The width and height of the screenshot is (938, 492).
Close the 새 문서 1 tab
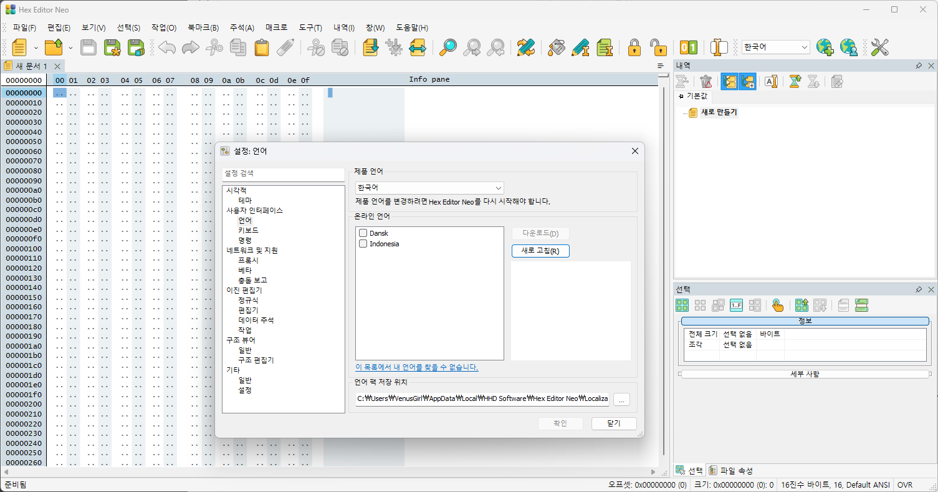pyautogui.click(x=57, y=66)
